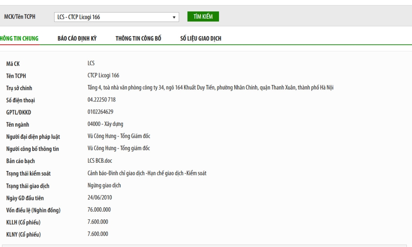Click the Tên ngành row label
Viewport: 412px width, 247px height.
[x=18, y=125]
